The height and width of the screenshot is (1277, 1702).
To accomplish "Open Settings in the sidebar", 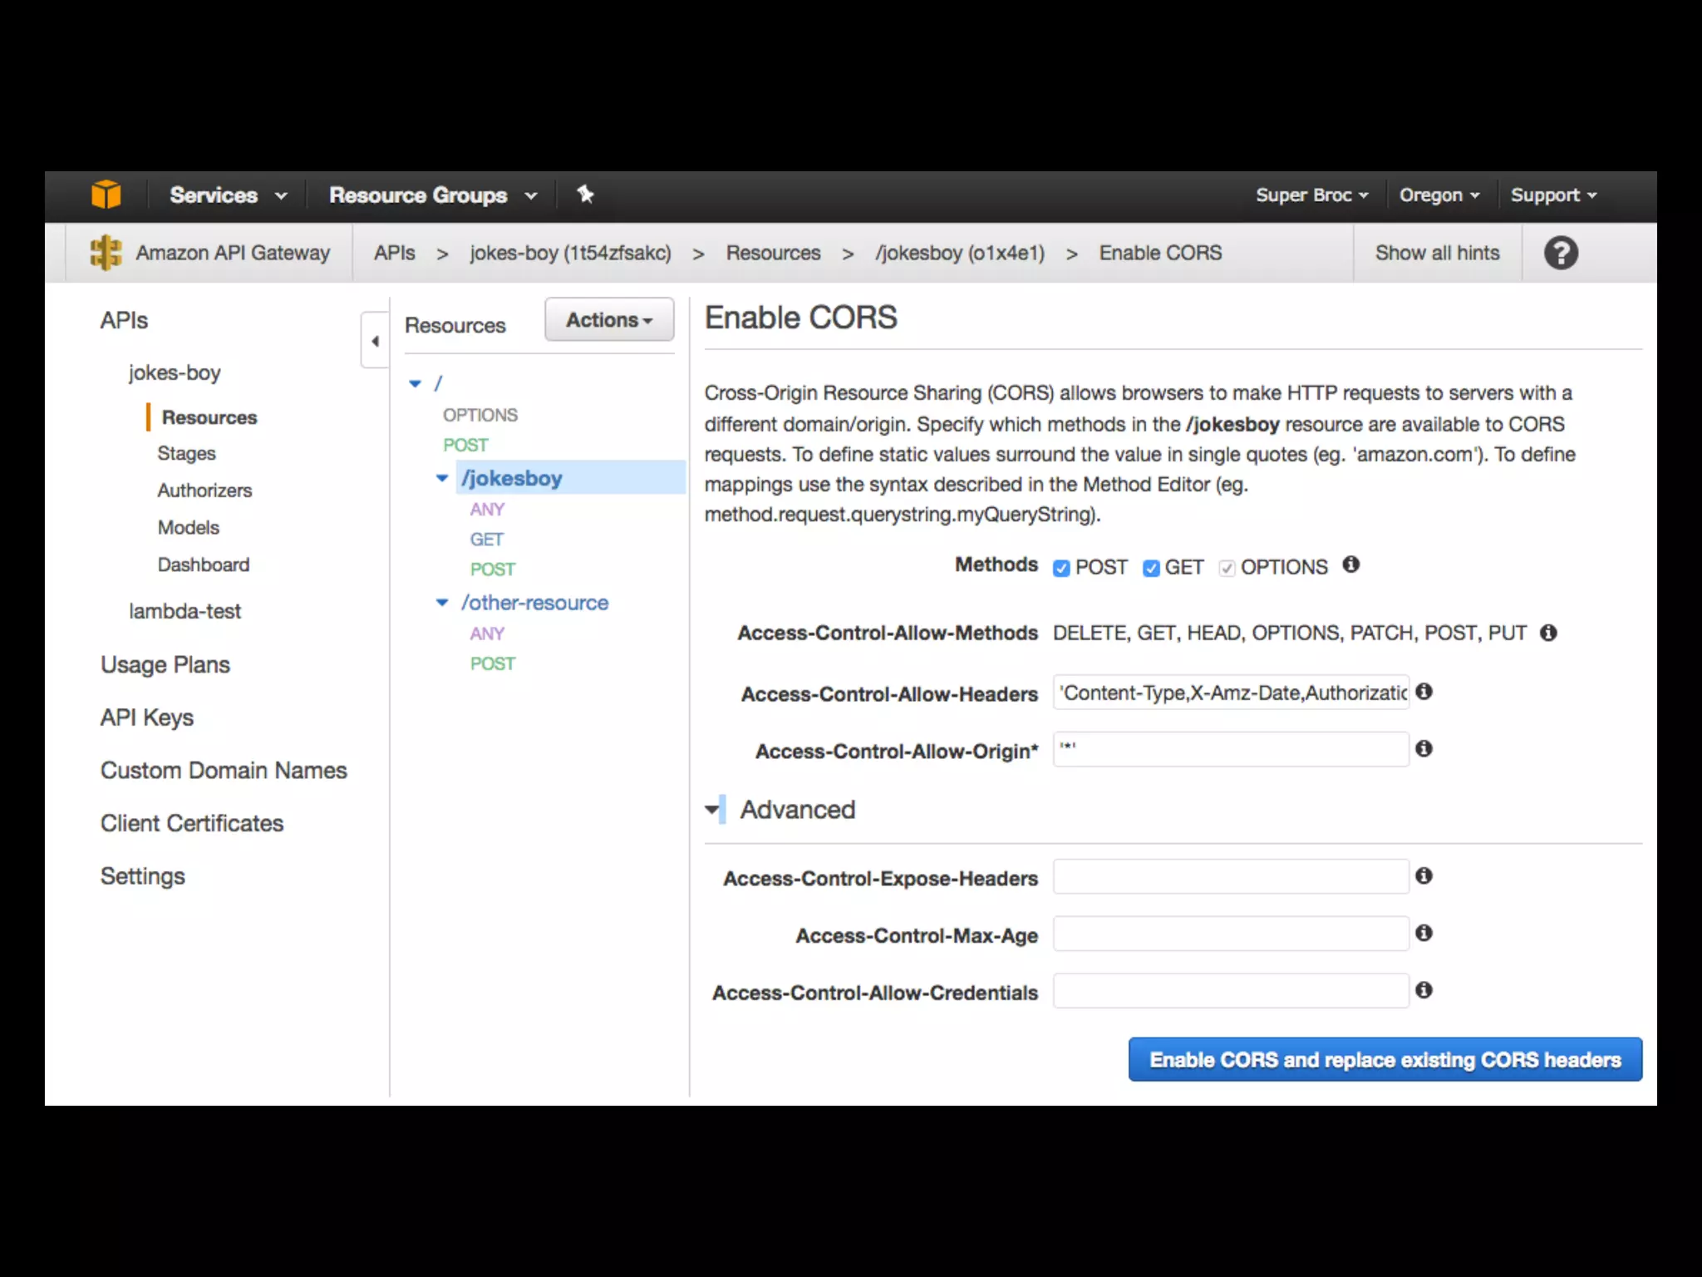I will pos(143,876).
